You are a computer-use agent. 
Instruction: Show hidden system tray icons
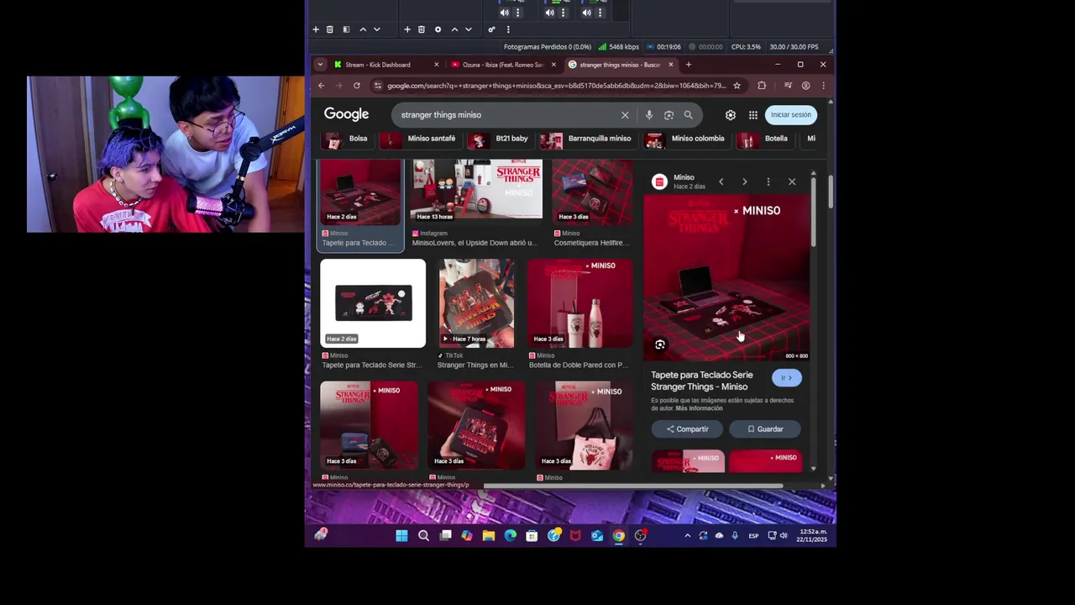click(687, 536)
